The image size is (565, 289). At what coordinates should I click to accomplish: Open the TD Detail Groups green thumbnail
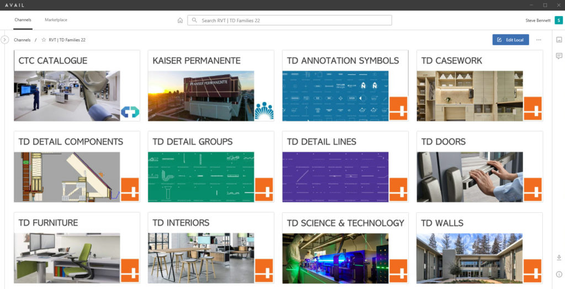201,177
